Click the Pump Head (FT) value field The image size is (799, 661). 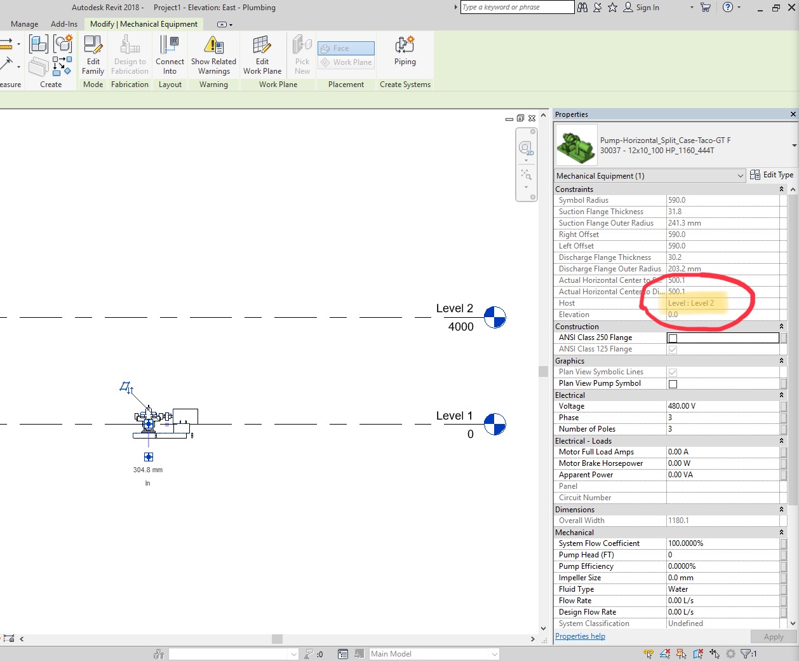click(x=723, y=555)
